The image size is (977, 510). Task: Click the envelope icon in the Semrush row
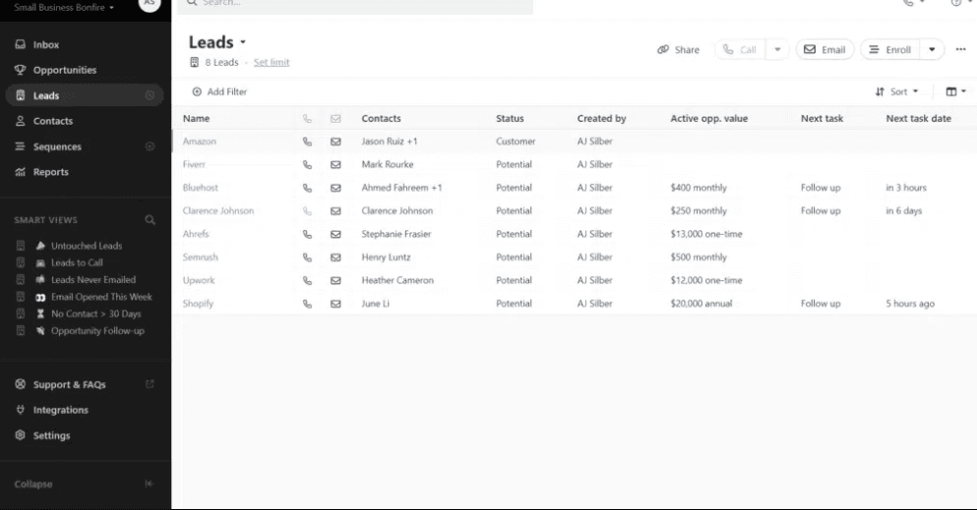pyautogui.click(x=336, y=257)
